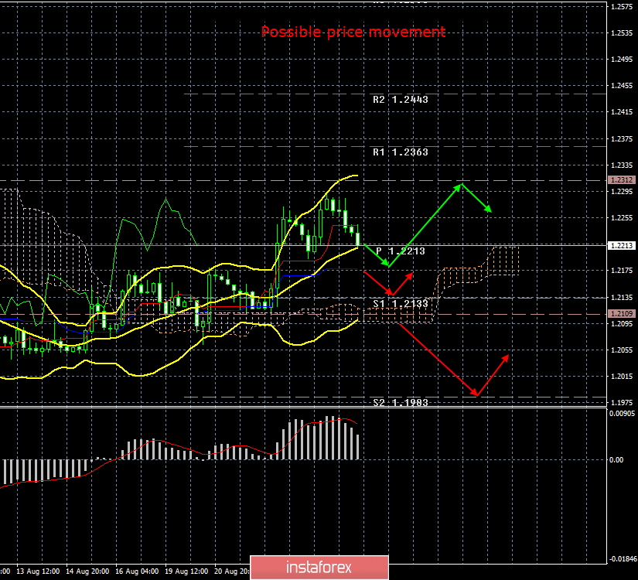The width and height of the screenshot is (638, 580).
Task: Click the -0.01846 indicator scale value
Action: click(x=623, y=559)
